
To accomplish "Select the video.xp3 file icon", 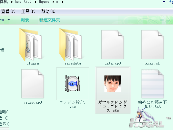I will pos(33,84).
